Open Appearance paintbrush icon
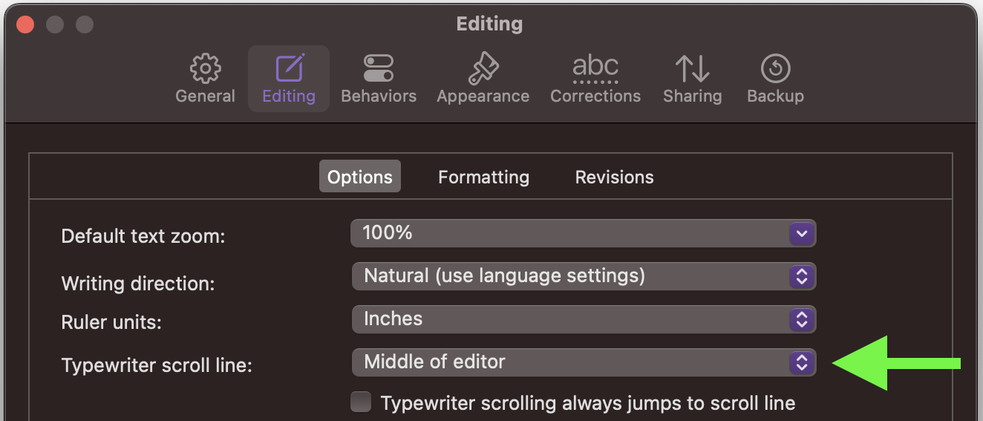This screenshot has height=421, width=983. [x=483, y=69]
